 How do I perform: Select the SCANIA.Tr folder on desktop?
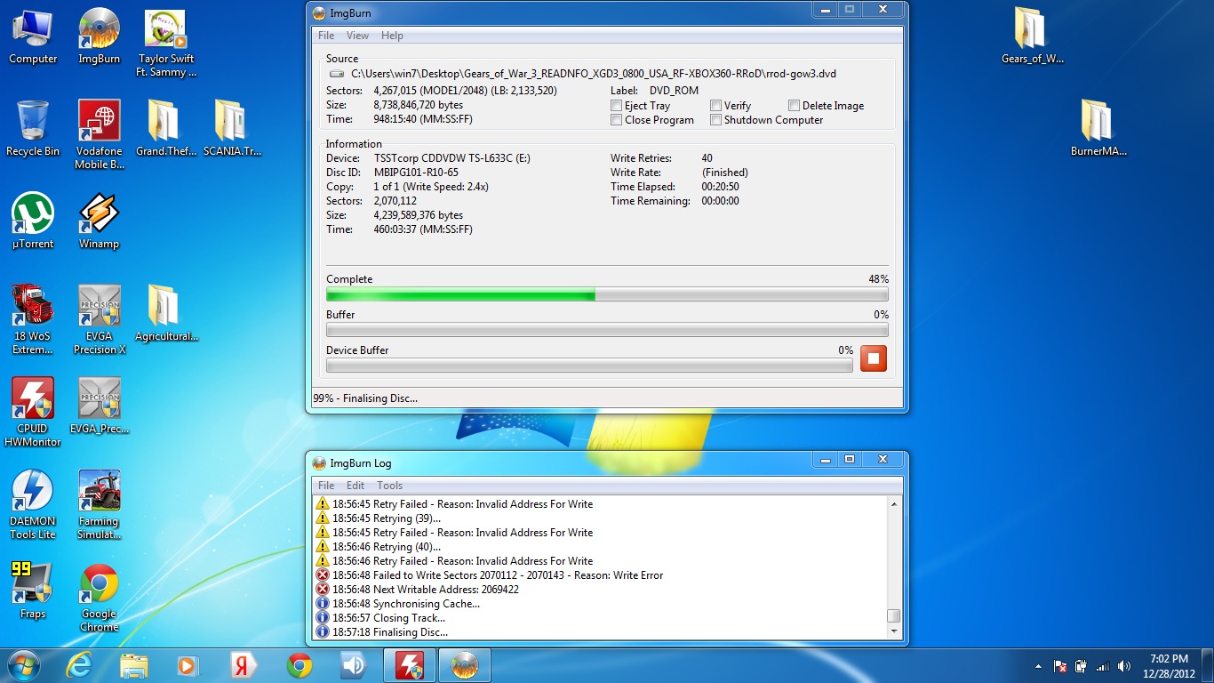(232, 130)
